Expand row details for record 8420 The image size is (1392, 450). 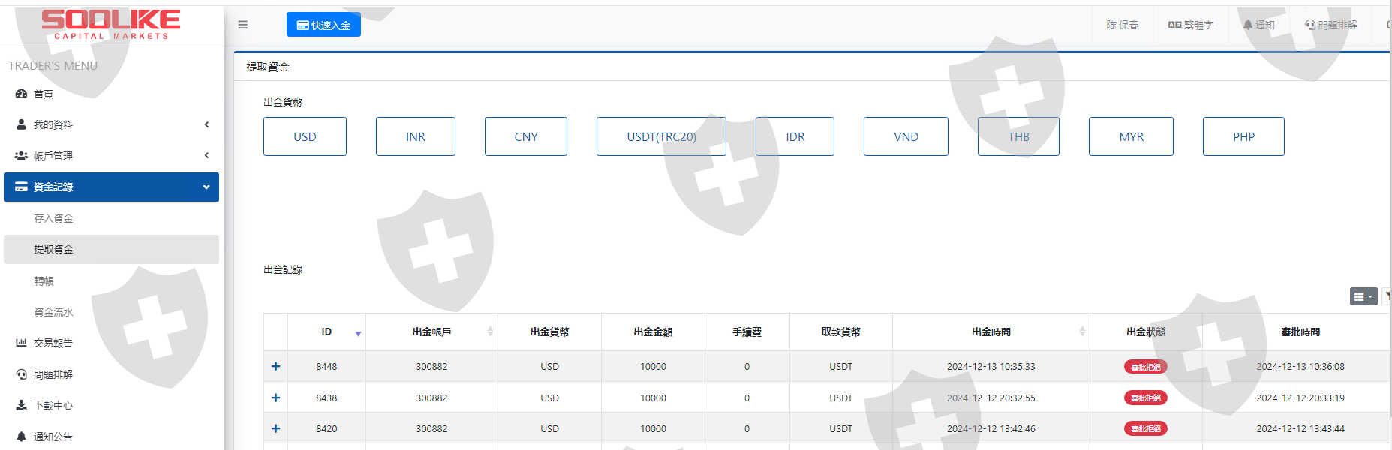[x=275, y=428]
